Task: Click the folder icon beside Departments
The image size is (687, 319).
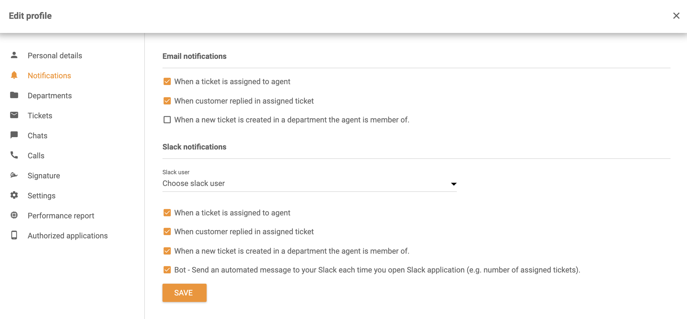Action: coord(14,95)
